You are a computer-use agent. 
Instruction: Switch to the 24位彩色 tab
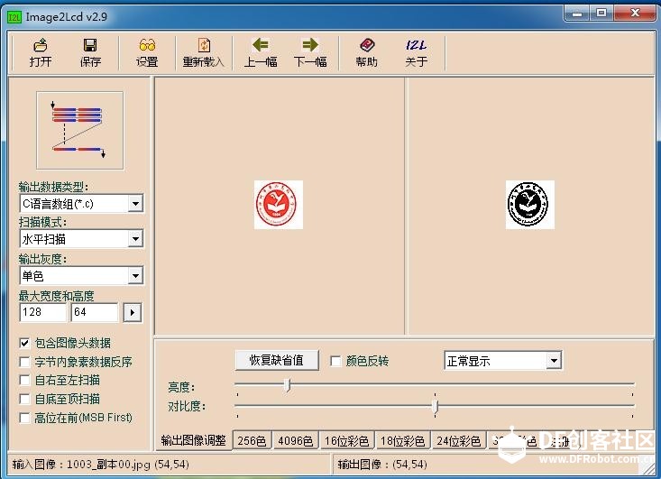[459, 441]
